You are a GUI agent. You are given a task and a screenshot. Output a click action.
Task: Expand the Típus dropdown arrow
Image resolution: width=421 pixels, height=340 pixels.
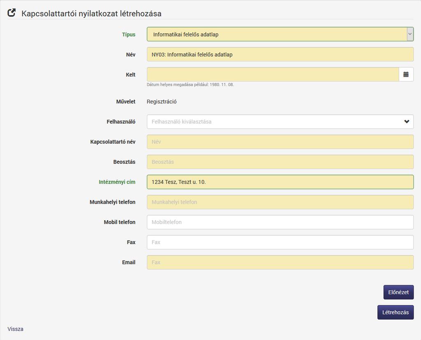pyautogui.click(x=410, y=34)
